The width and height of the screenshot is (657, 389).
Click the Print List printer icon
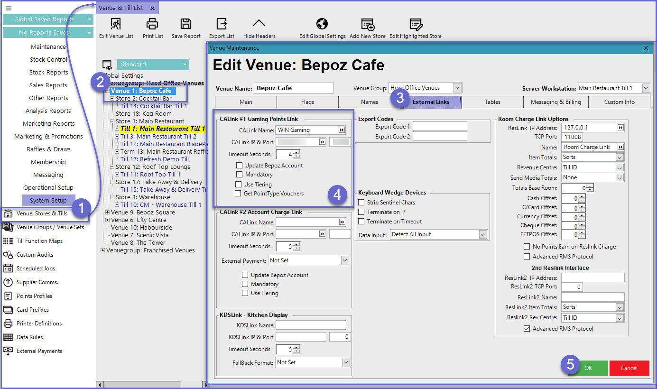tap(152, 24)
